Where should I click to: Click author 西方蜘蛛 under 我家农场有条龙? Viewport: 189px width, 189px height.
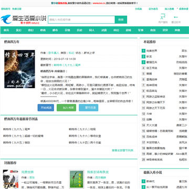(101, 177)
